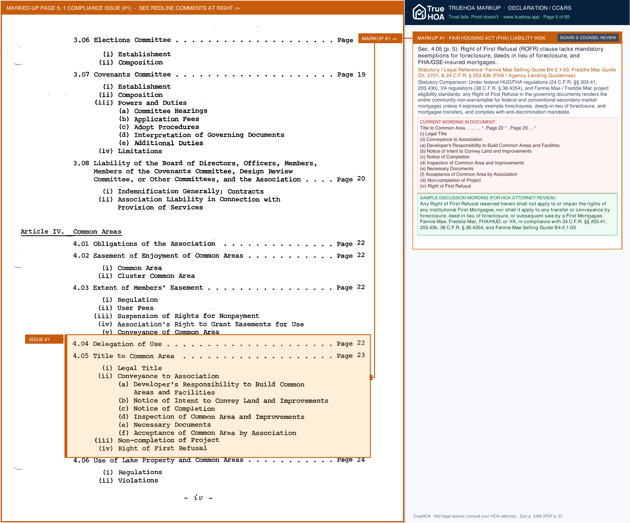Click the Cluster Common Area line
The image size is (630, 523).
146,276
